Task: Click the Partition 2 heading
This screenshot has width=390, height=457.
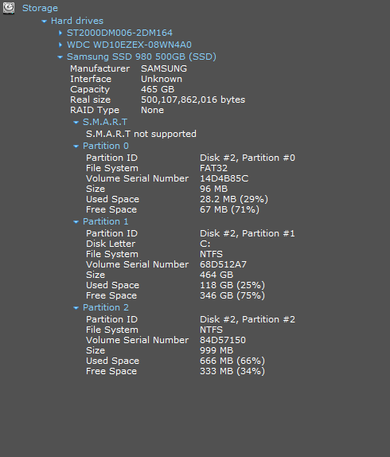Action: 106,307
